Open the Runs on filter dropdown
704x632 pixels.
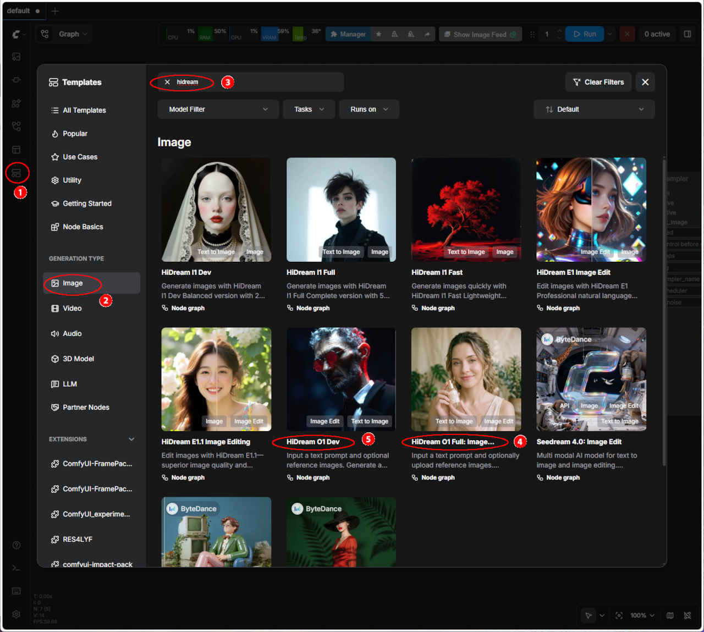coord(369,109)
